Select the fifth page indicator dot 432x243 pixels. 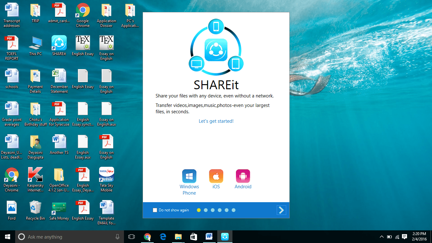226,210
